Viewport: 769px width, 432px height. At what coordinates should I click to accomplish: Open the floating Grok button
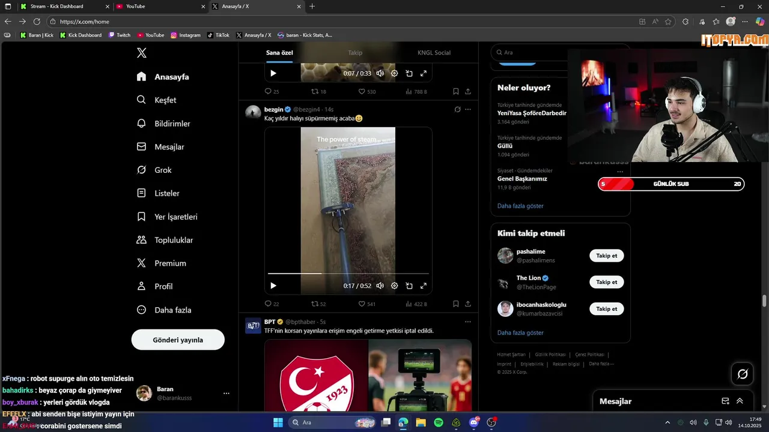743,374
